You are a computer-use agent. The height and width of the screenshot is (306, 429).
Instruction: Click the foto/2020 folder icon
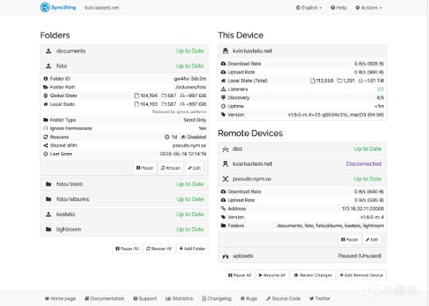[49, 184]
